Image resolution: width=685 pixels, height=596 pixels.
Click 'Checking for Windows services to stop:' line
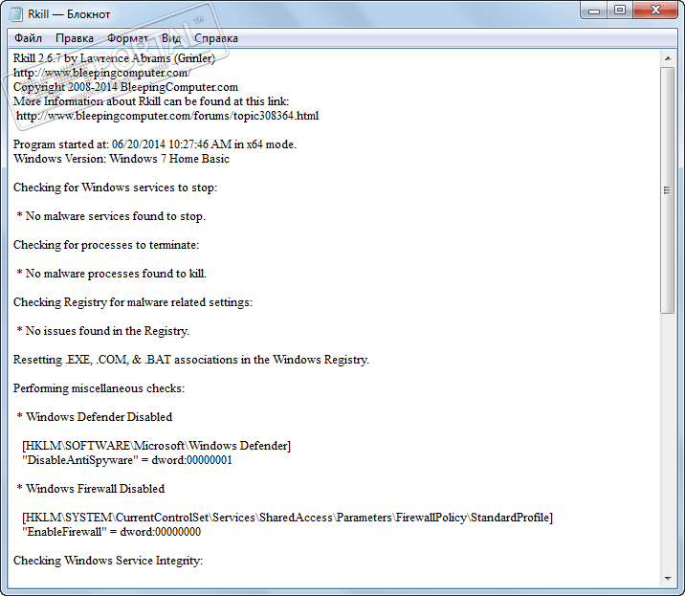tap(115, 188)
